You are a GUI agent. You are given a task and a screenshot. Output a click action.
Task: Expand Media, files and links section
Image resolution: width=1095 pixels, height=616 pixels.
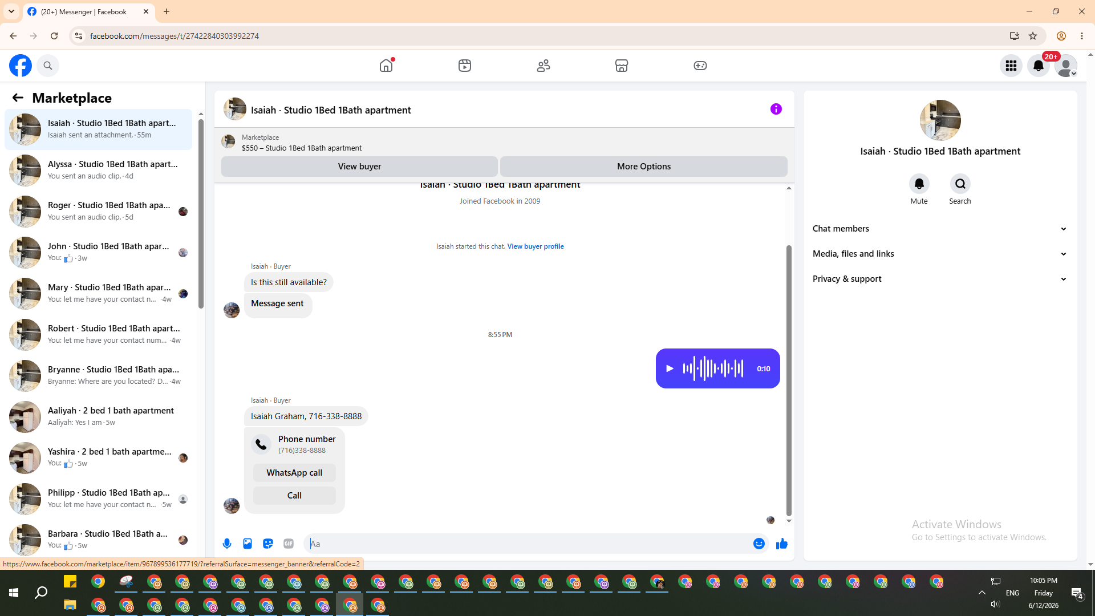tap(940, 254)
